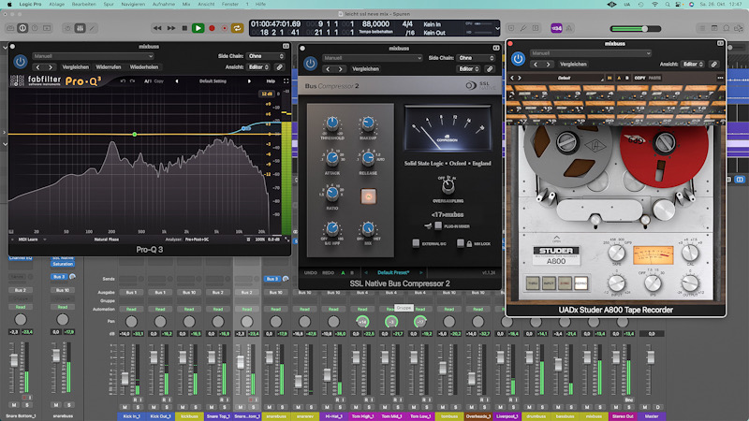749x421 pixels.
Task: Click the Studer A800 link chain icon
Action: coord(714,64)
